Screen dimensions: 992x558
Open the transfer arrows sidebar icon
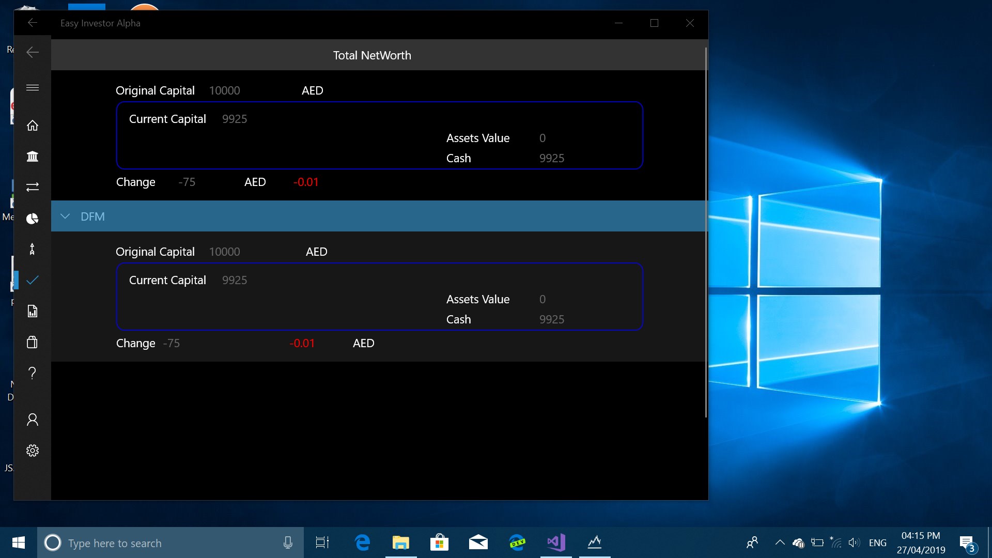point(32,187)
